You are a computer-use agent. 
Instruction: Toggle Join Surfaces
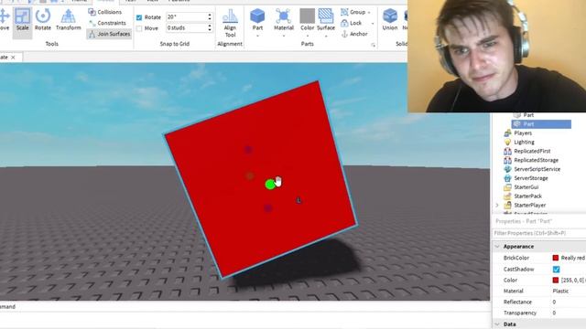109,34
